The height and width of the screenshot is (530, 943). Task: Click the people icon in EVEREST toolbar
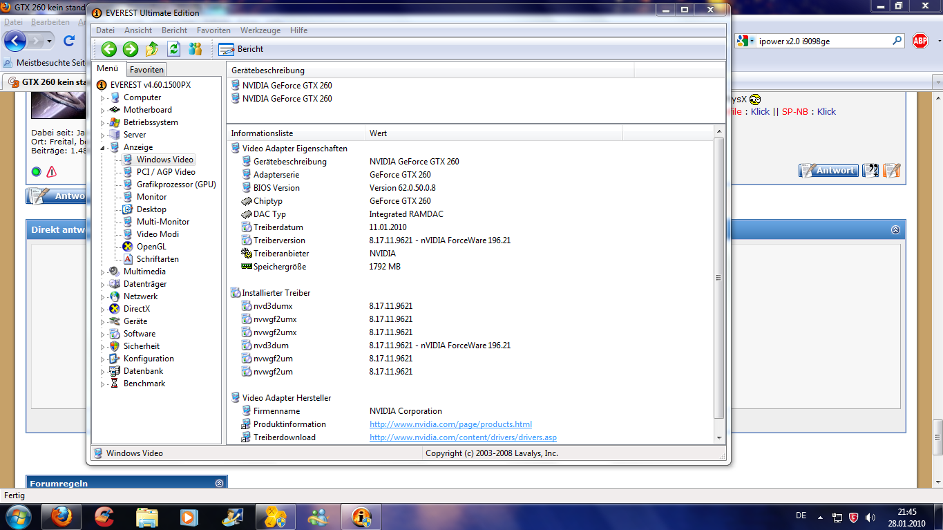click(x=196, y=48)
